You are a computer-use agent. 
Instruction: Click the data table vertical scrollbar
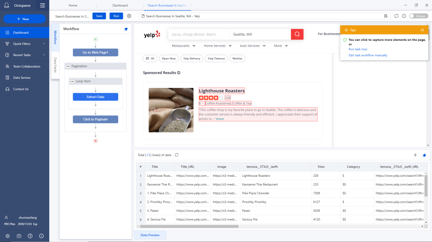(426, 186)
